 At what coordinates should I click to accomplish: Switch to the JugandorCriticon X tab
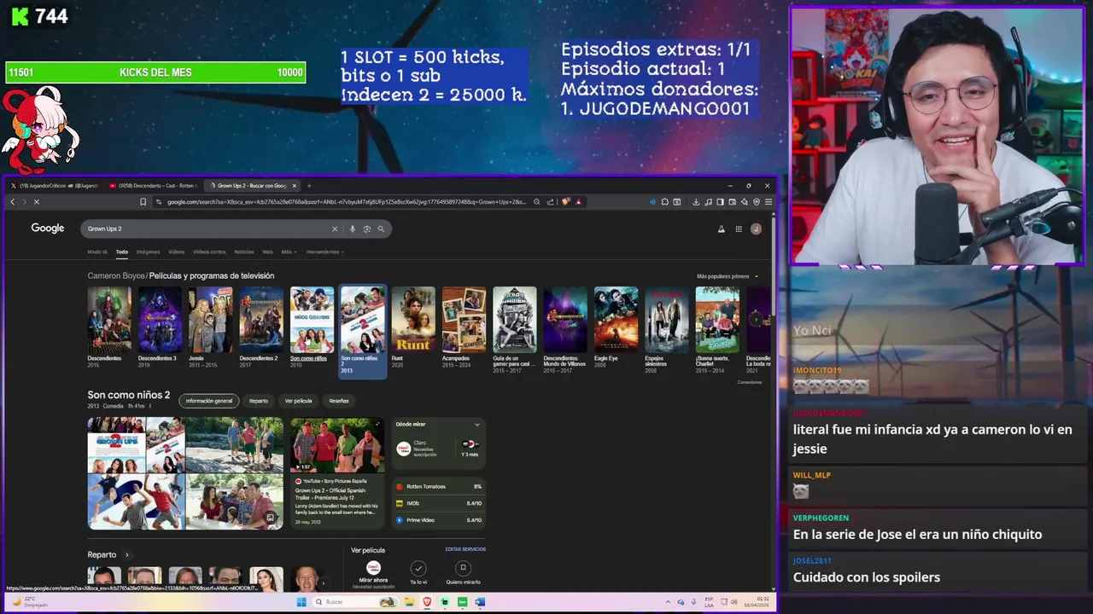pos(56,185)
